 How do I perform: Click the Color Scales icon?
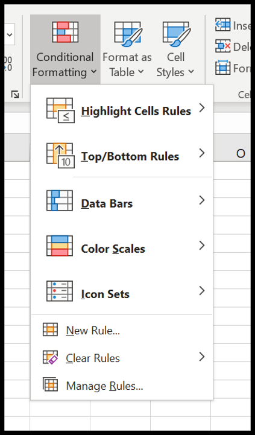point(60,246)
